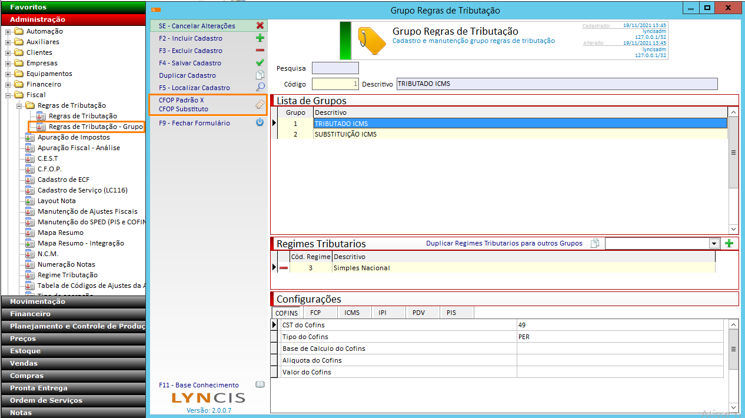
Task: Open the PIS configuration tab
Action: click(451, 313)
